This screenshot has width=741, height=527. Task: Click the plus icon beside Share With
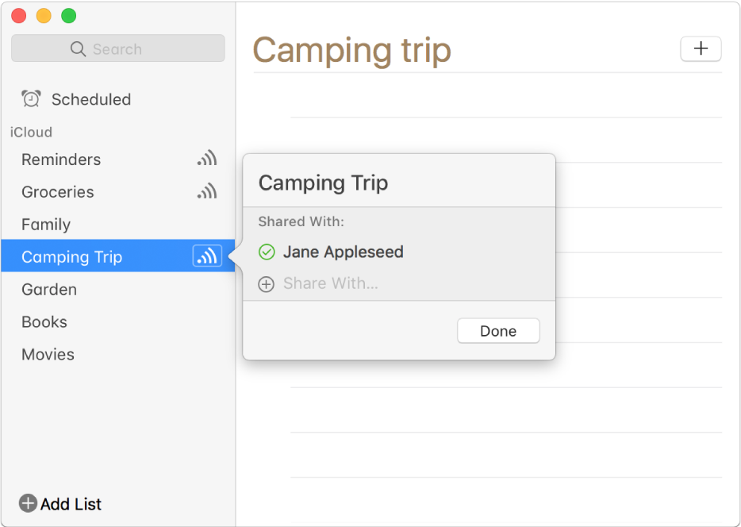point(266,284)
